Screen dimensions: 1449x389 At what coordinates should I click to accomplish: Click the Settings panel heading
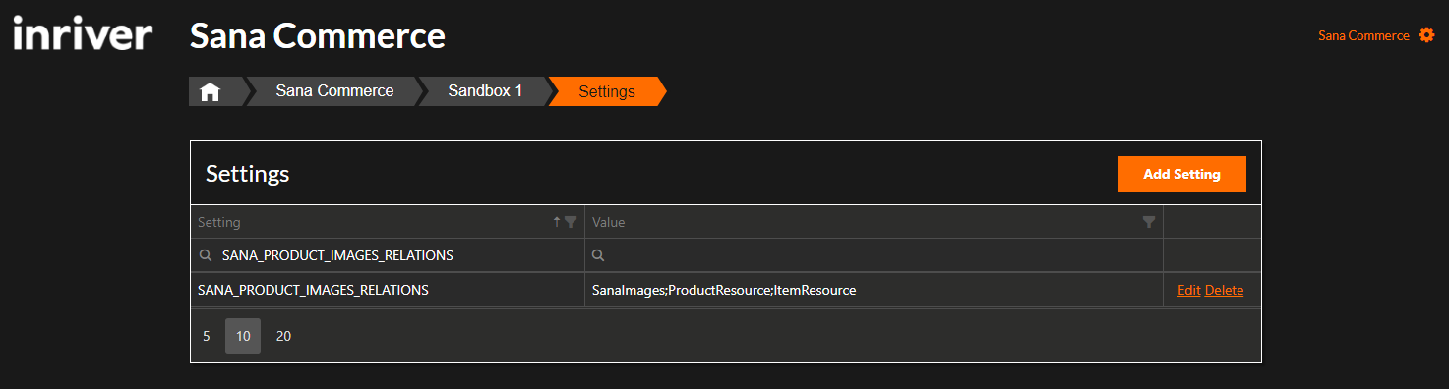tap(247, 174)
